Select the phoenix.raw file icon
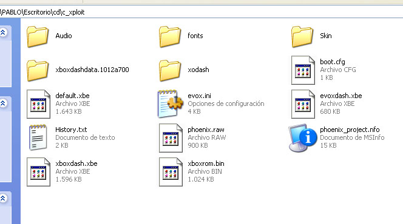 click(x=171, y=138)
